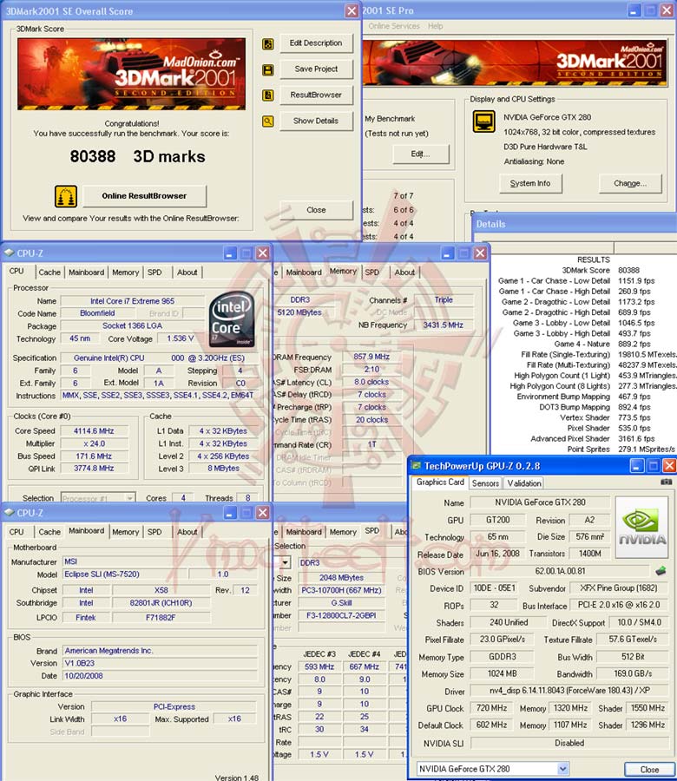Viewport: 677px width, 781px height.
Task: Click the 80388 score value in Details
Action: tap(628, 270)
